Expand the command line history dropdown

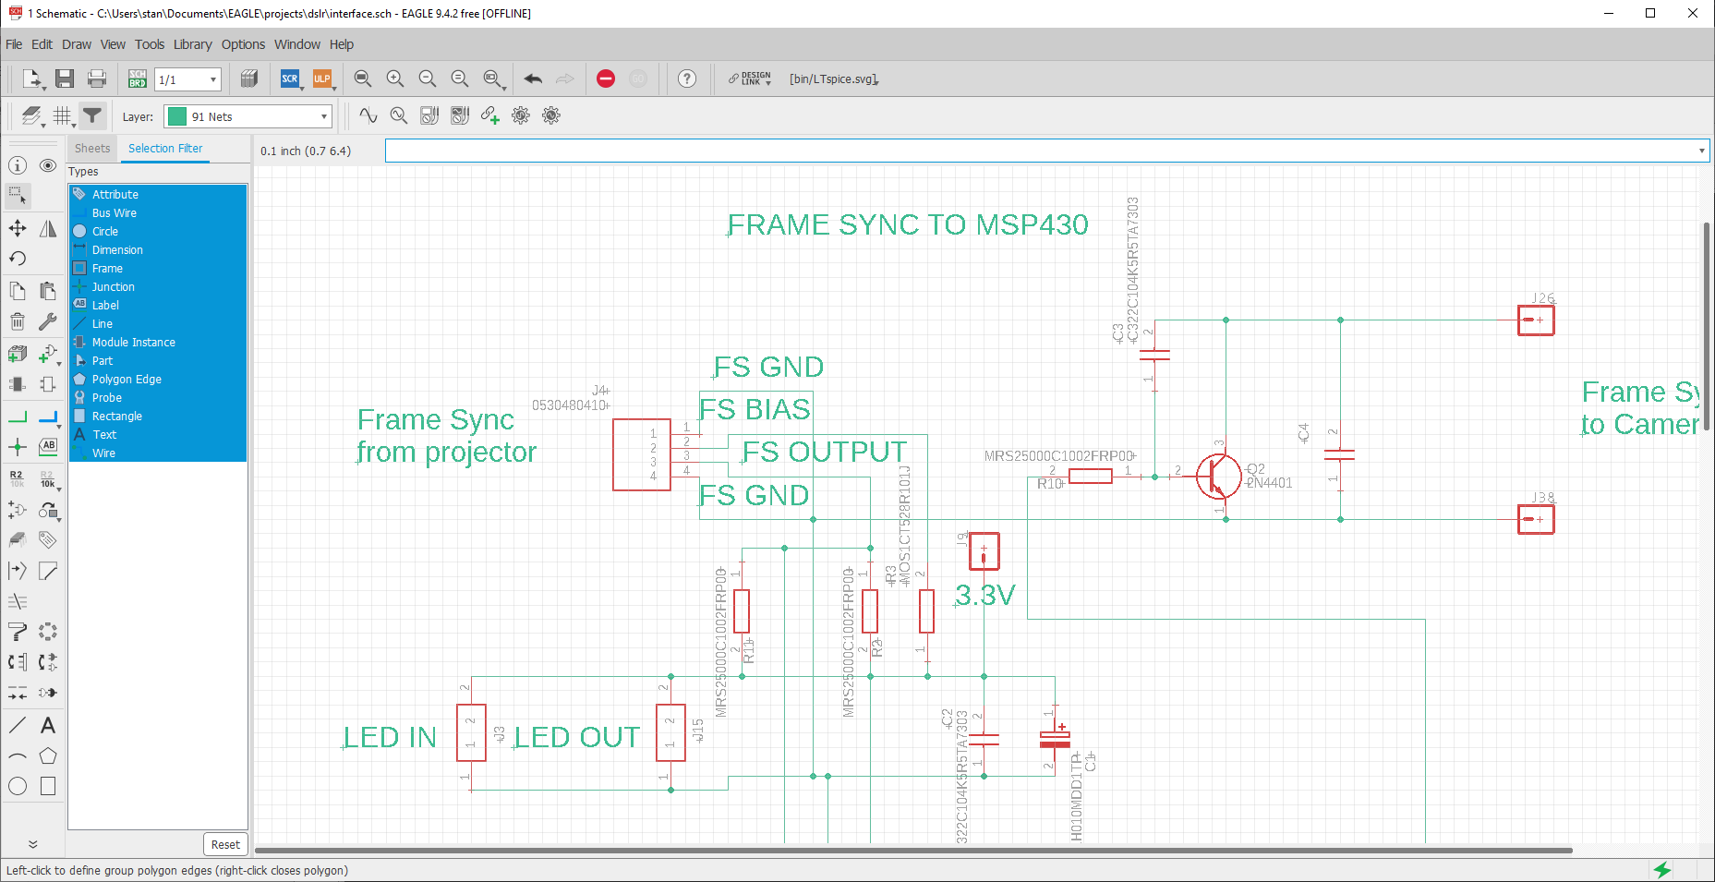pos(1701,151)
